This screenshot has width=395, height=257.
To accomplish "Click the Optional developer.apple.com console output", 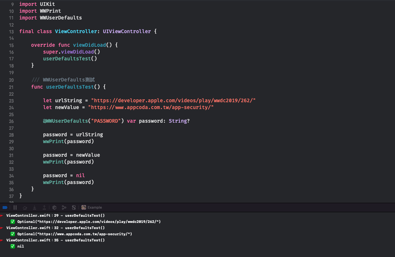I will point(89,222).
